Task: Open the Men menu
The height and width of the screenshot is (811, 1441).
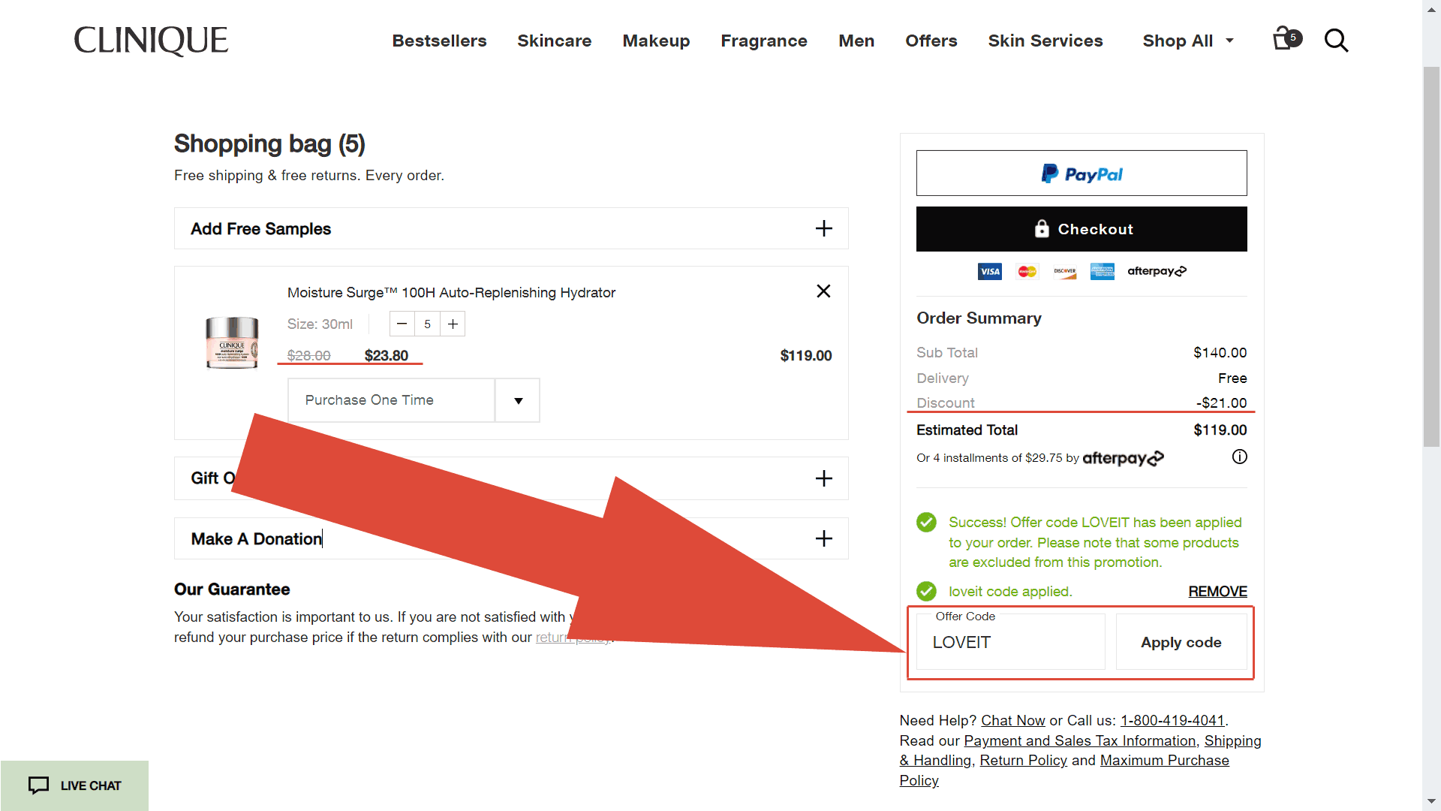Action: 856,41
